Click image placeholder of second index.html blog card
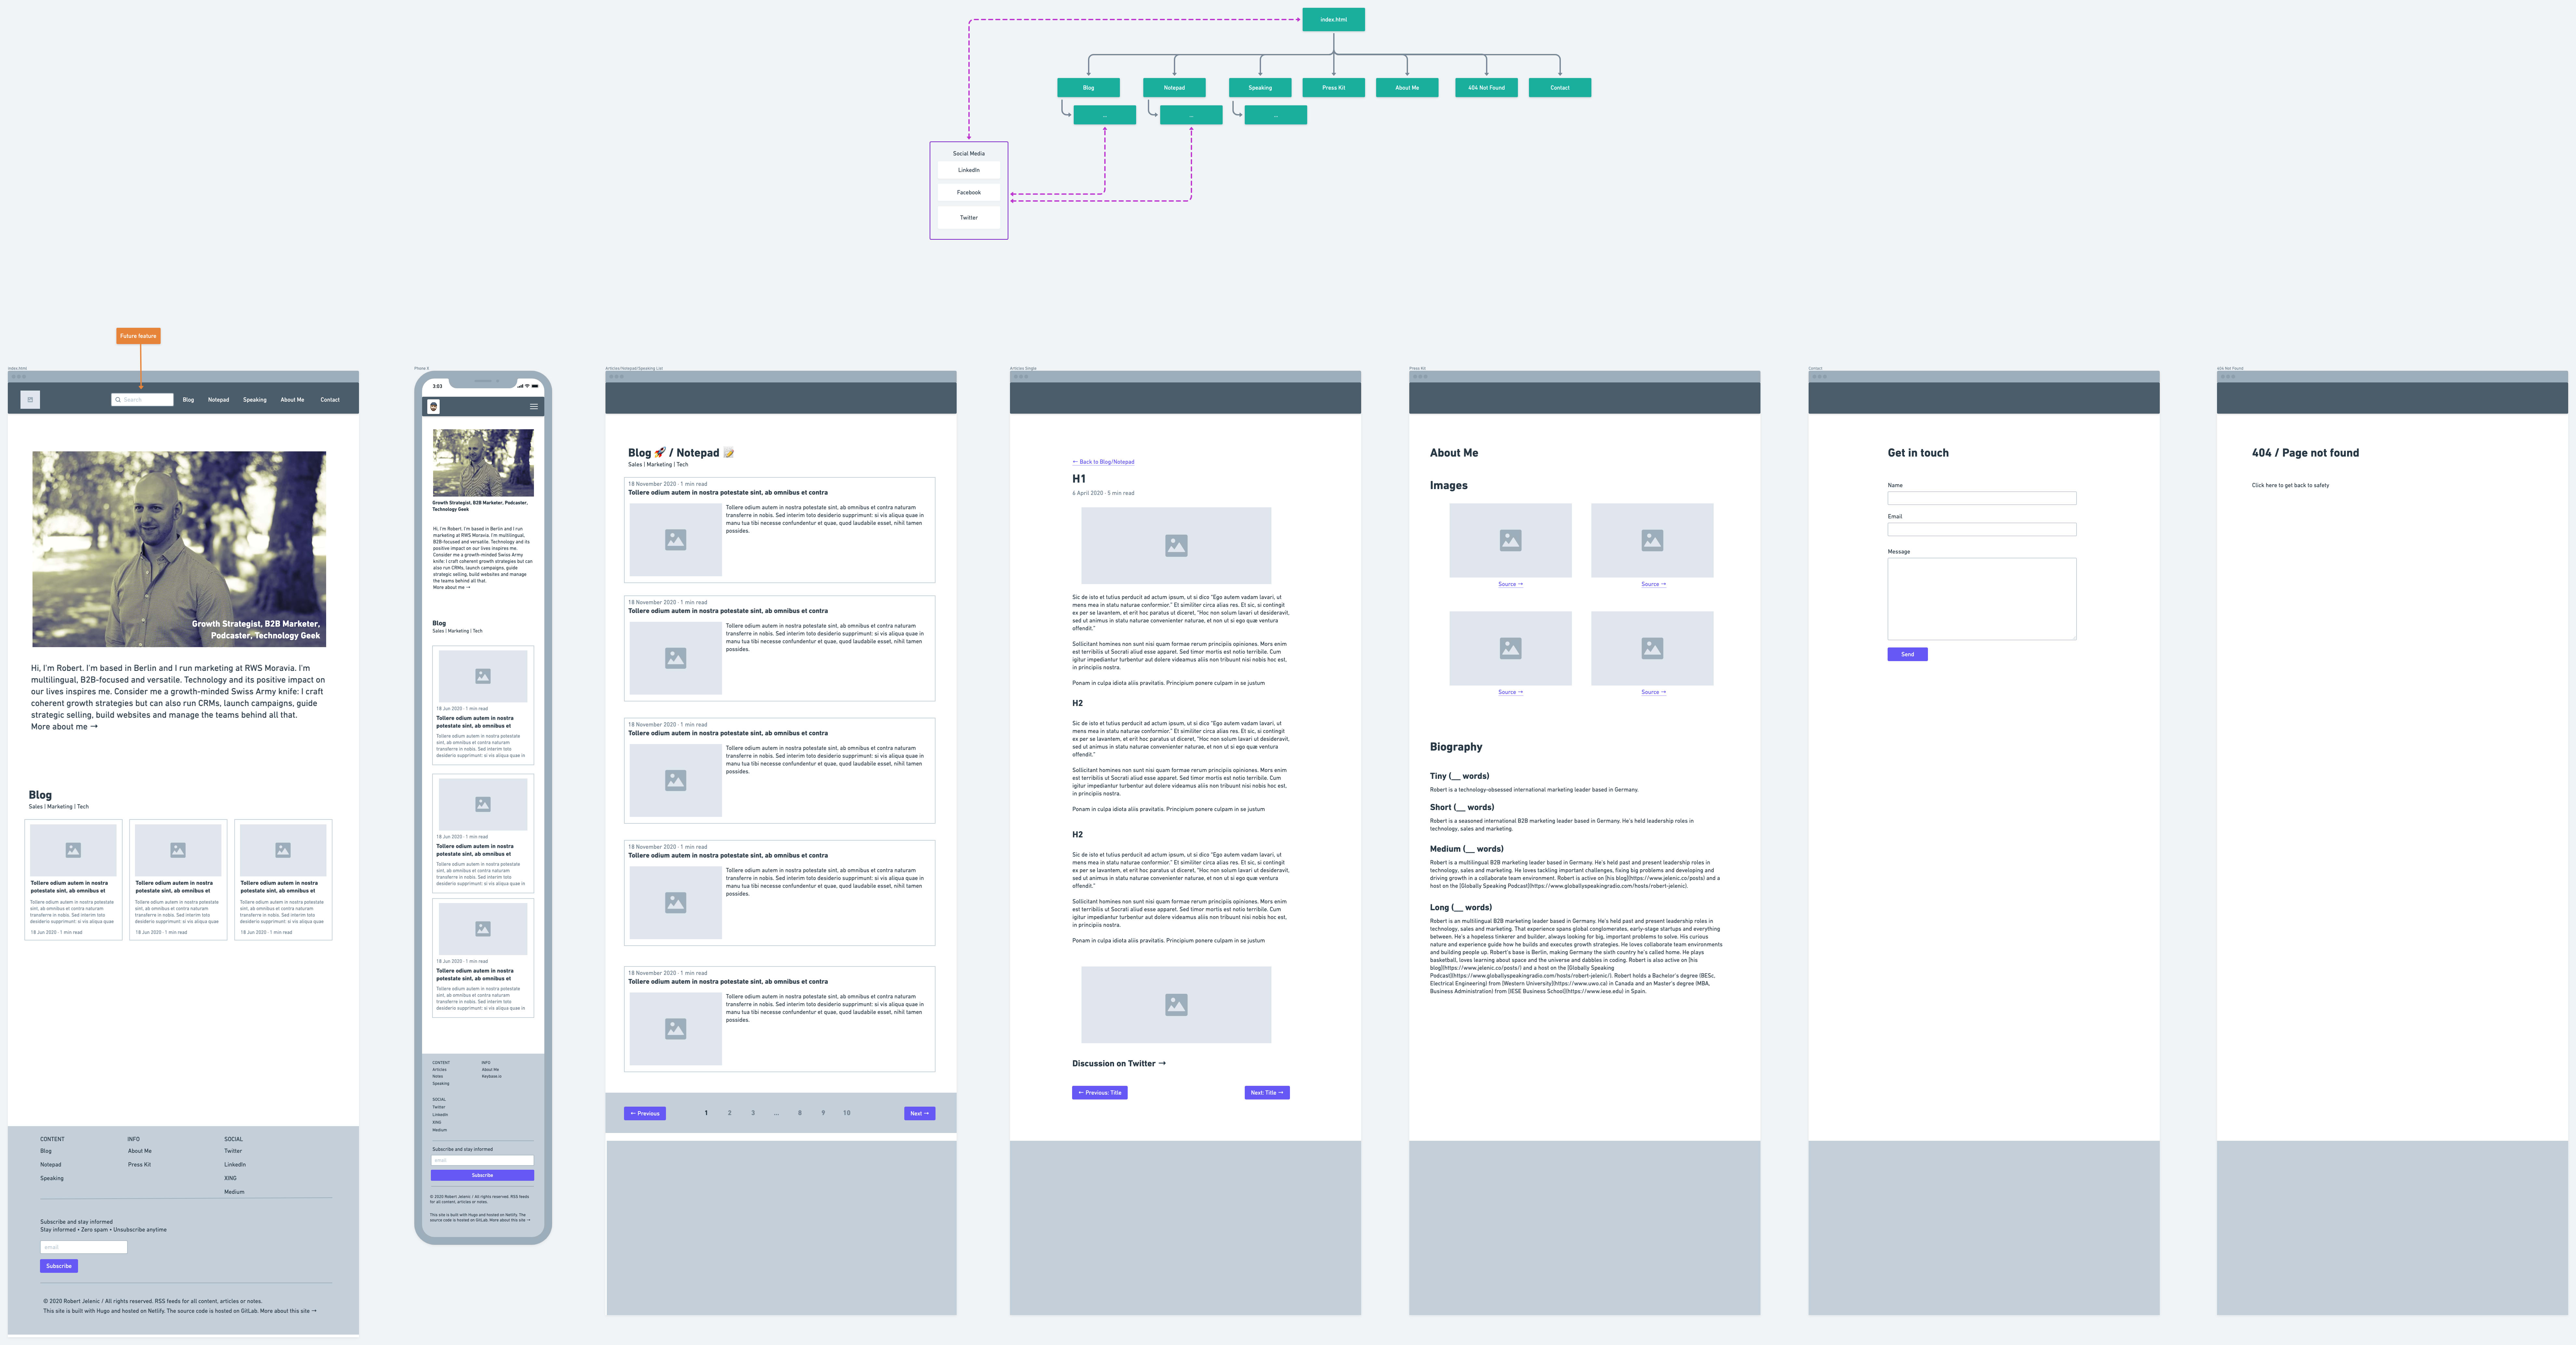The height and width of the screenshot is (1345, 2576). (178, 850)
